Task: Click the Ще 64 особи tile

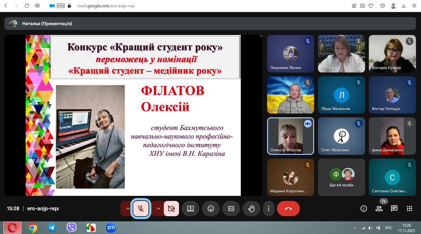Action: point(341,177)
